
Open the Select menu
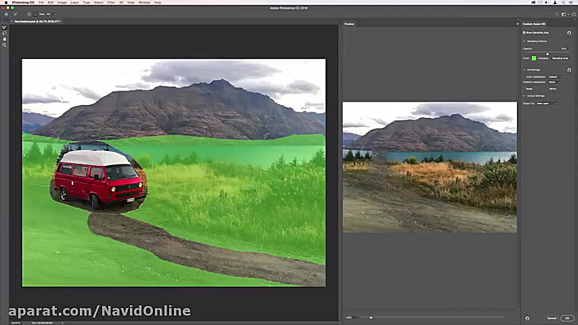pyautogui.click(x=98, y=2)
